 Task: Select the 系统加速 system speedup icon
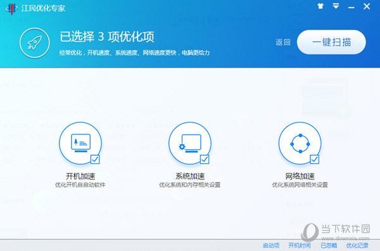(x=190, y=144)
